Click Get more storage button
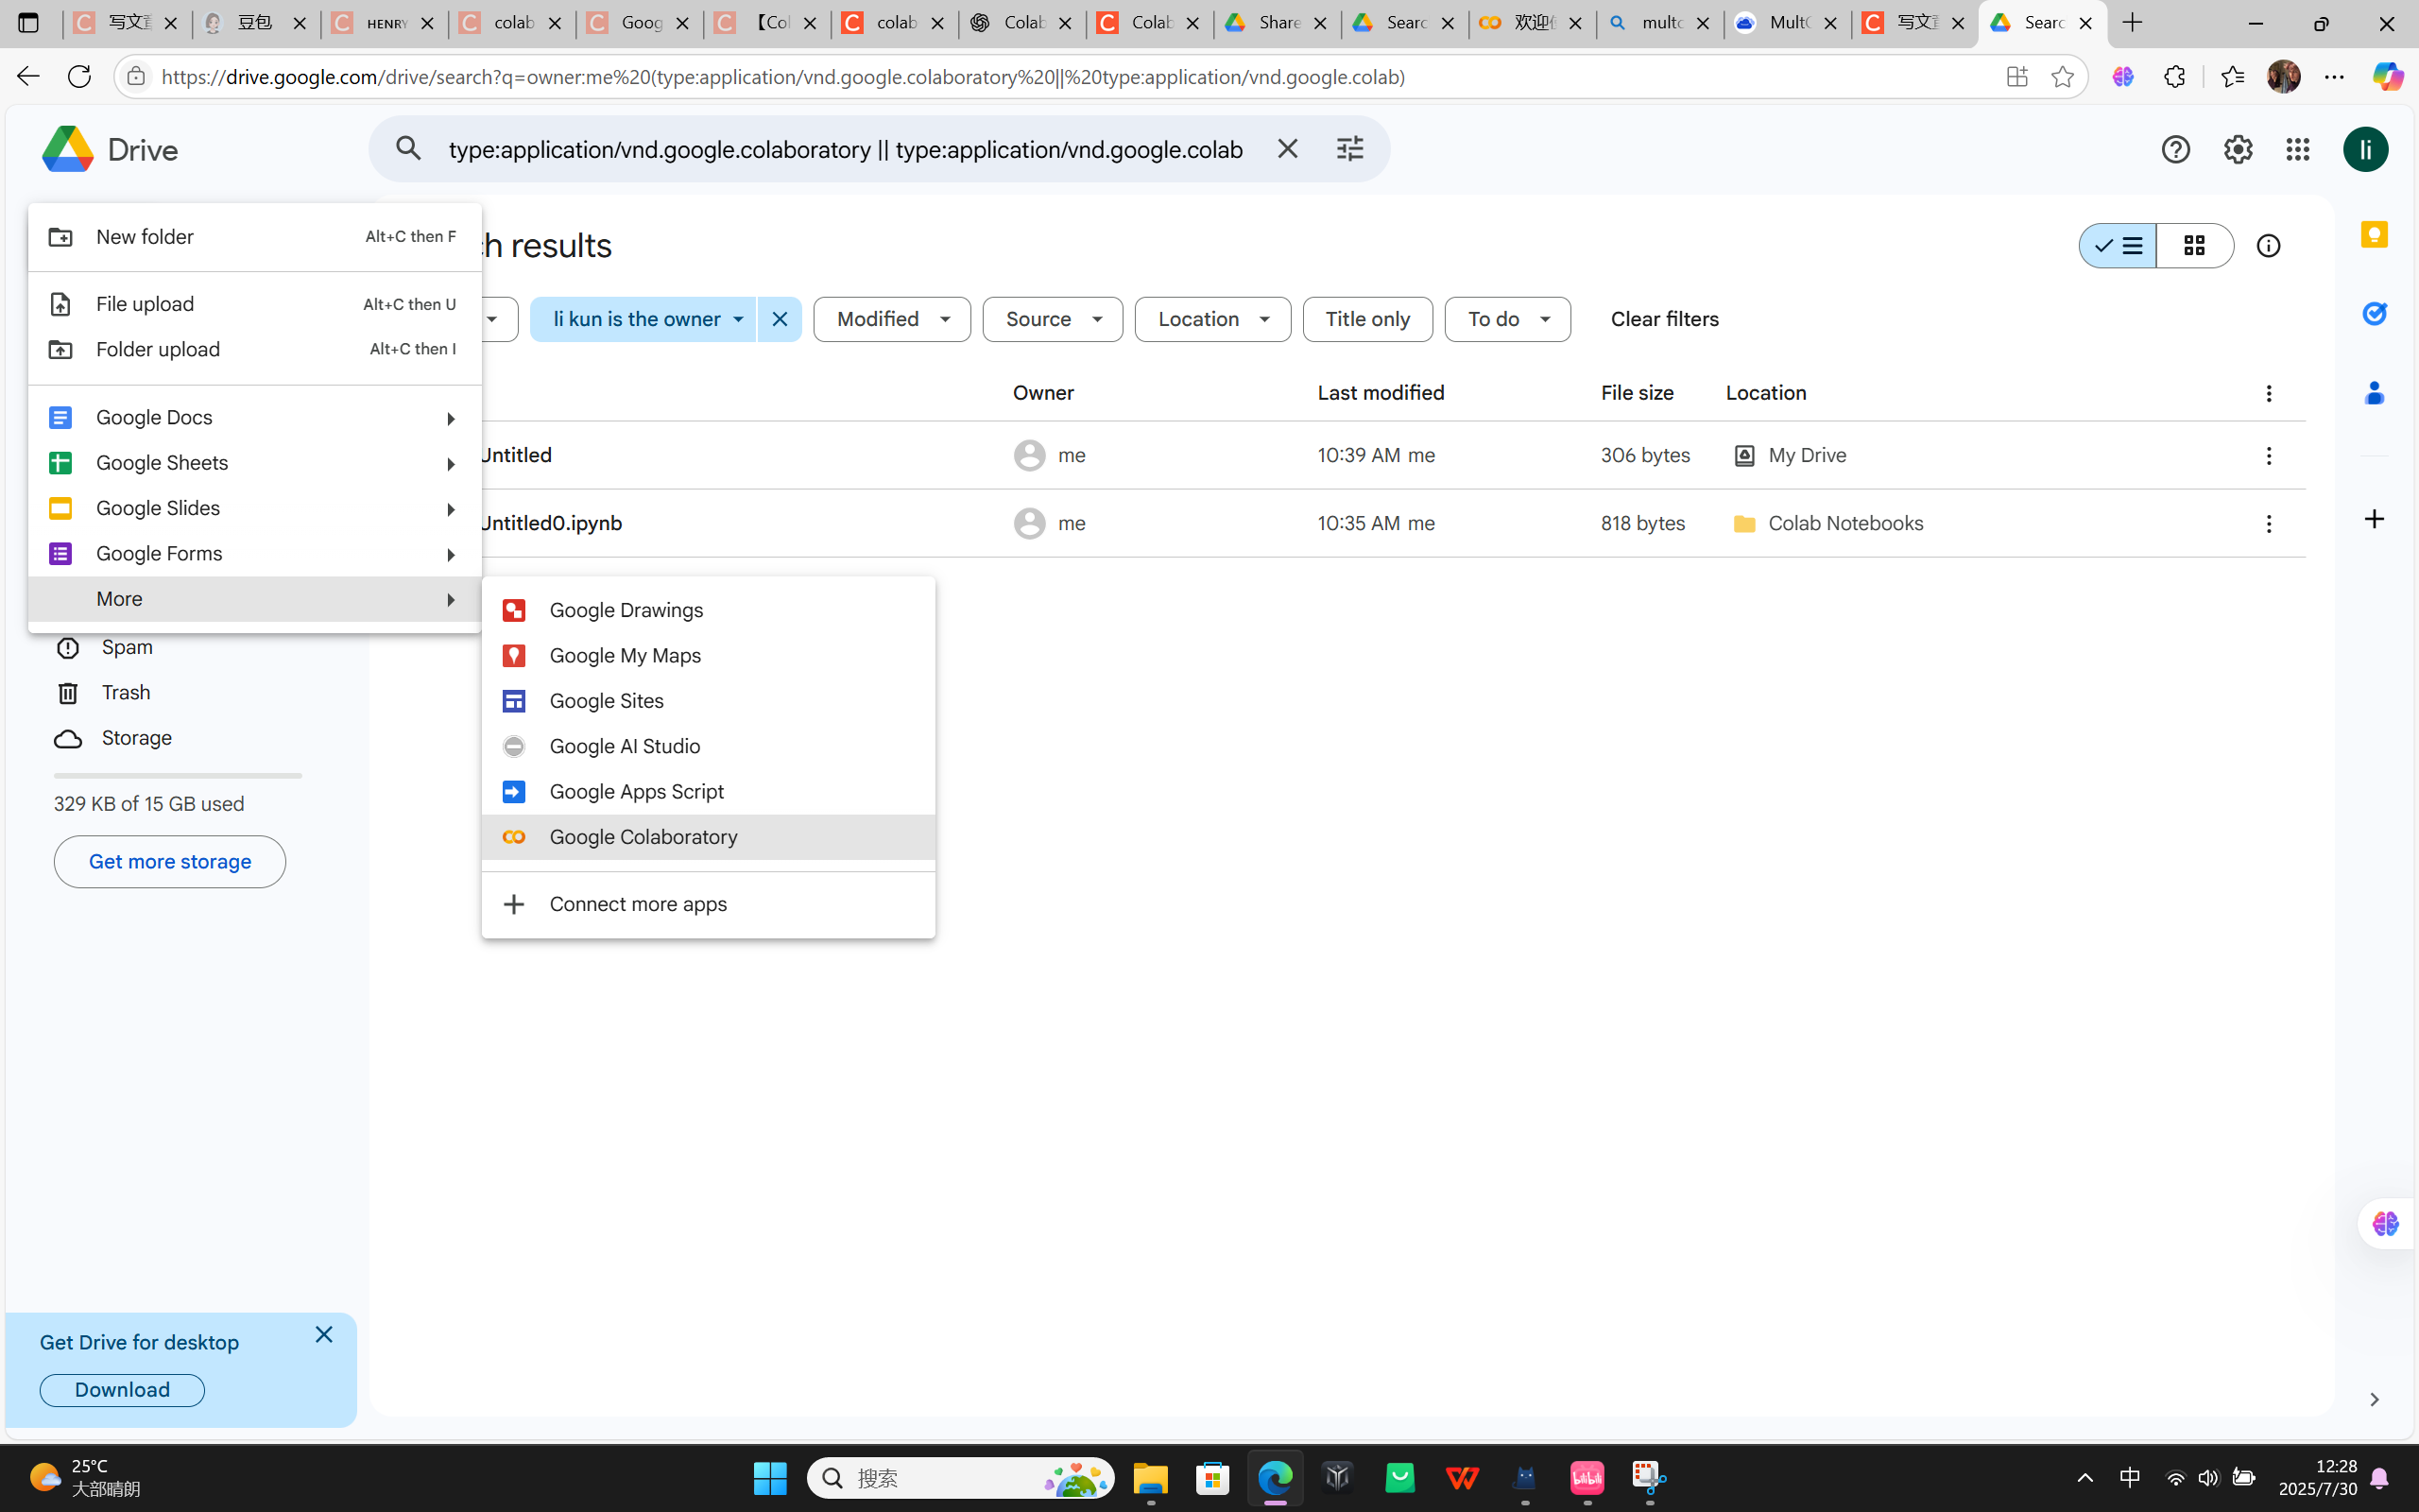 pyautogui.click(x=170, y=862)
